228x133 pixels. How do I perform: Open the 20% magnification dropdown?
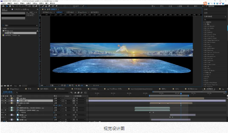44,85
